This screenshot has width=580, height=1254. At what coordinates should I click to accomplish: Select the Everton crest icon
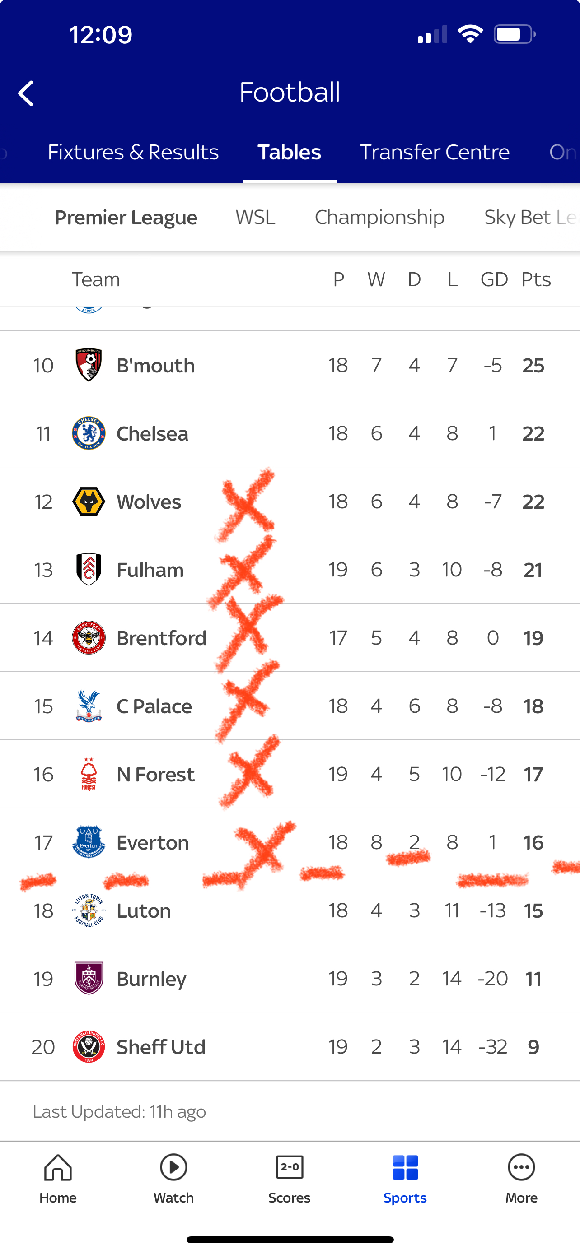(x=89, y=842)
